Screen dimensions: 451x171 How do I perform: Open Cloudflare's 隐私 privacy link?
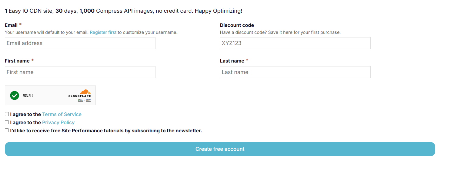pos(80,100)
